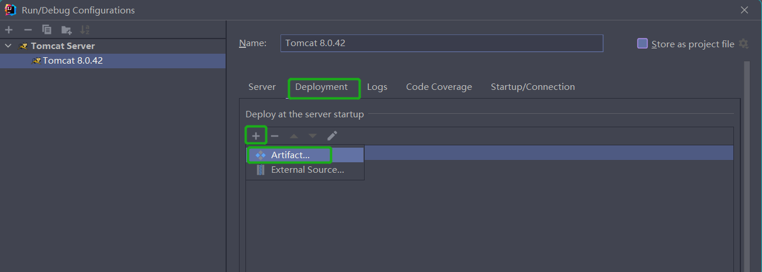Close the Run/Debug Configurations dialog
Viewport: 762px width, 272px height.
[744, 10]
